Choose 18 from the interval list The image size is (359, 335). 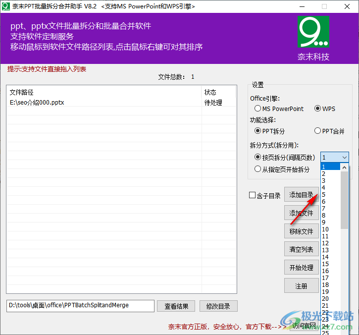pos(330,285)
